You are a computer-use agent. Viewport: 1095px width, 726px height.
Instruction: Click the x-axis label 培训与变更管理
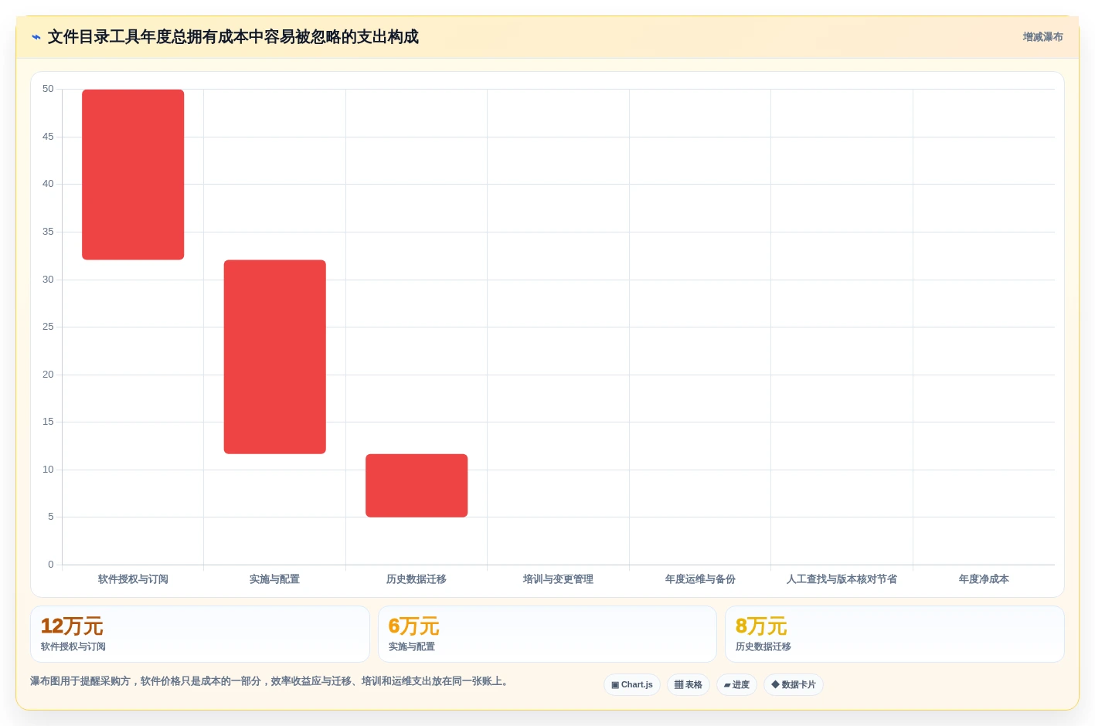tap(558, 579)
